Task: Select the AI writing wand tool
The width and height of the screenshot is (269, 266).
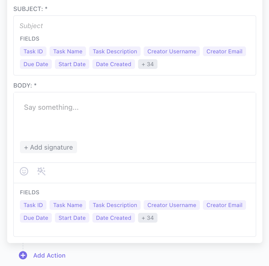Action: pyautogui.click(x=41, y=171)
